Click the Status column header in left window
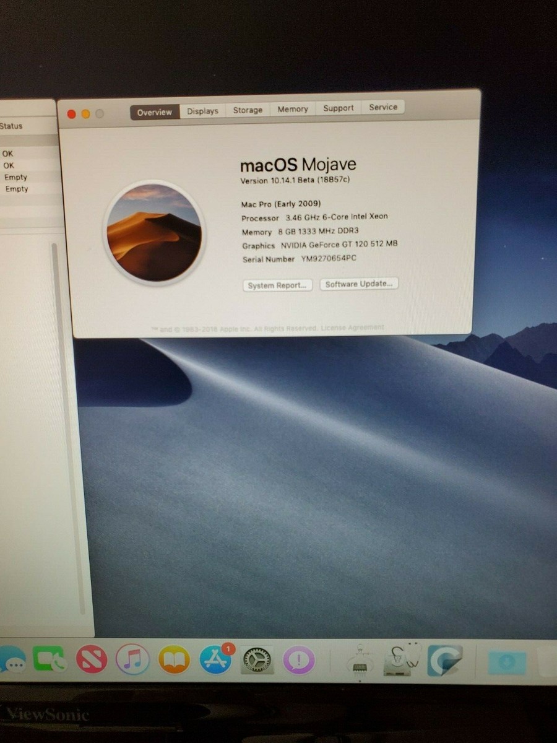This screenshot has width=557, height=743. tap(11, 126)
